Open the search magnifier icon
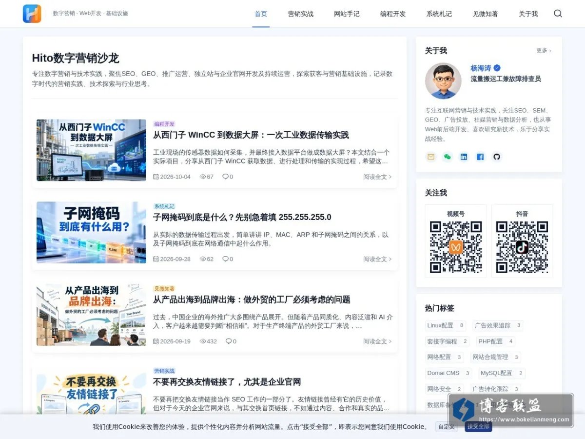This screenshot has width=585, height=439. tap(558, 14)
